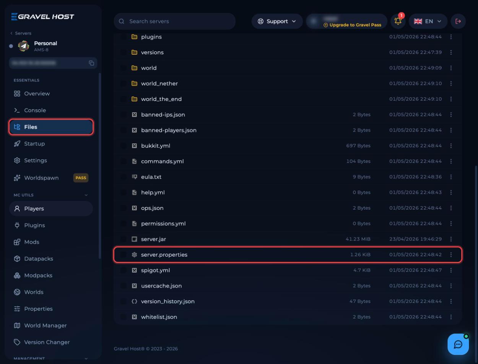Viewport: 478px width, 364px height.
Task: Tick the checkbox for world folder
Action: 123,68
